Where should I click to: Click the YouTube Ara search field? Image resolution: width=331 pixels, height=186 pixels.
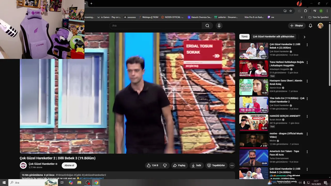[x=156, y=26]
